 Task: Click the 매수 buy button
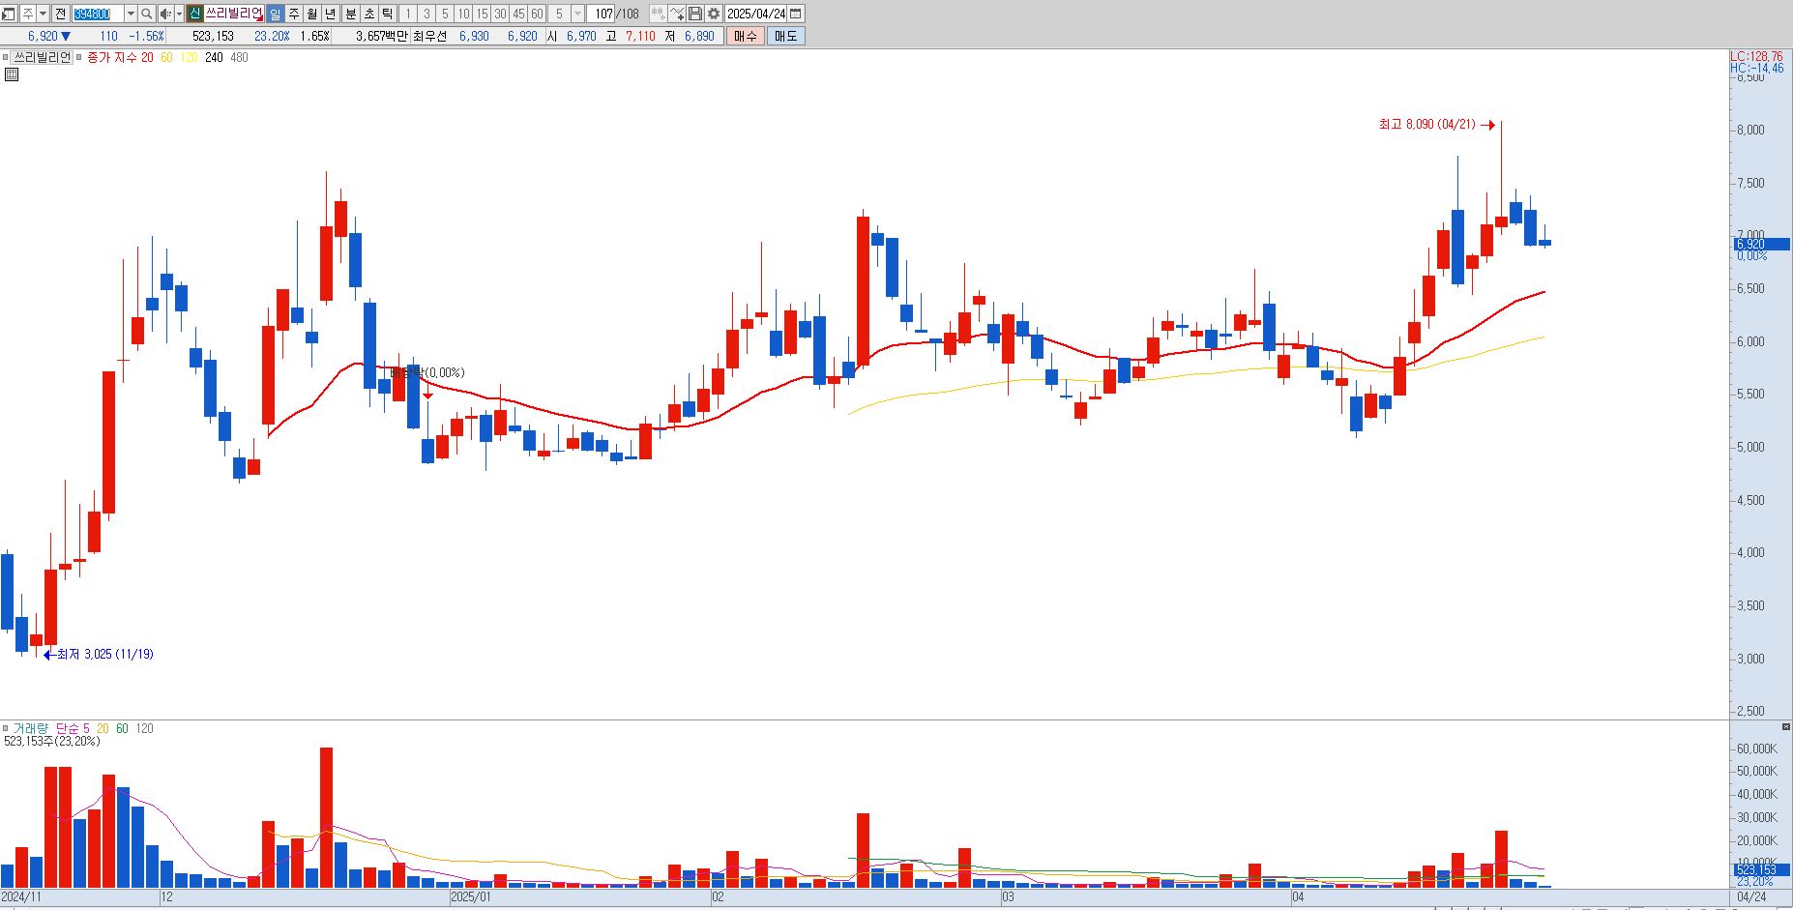[x=745, y=36]
